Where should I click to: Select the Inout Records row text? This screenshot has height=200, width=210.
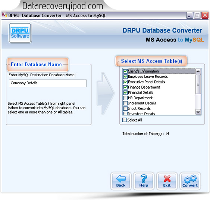pos(139,108)
